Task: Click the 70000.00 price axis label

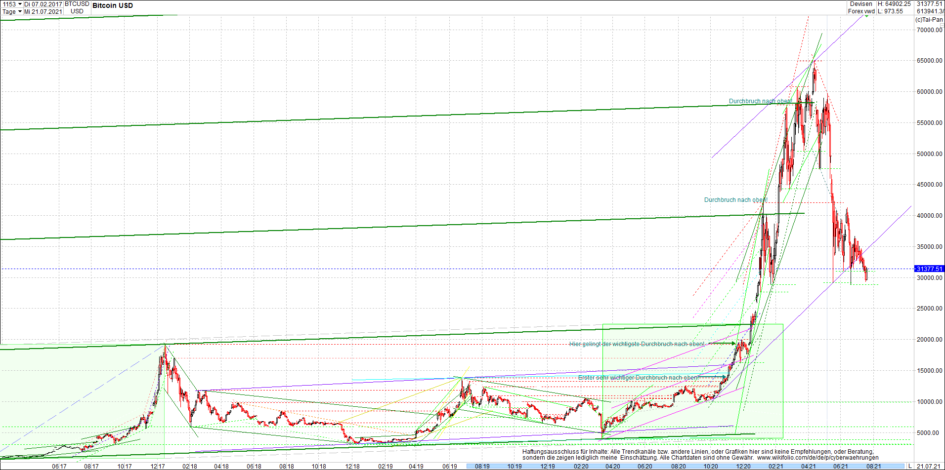Action: 930,30
